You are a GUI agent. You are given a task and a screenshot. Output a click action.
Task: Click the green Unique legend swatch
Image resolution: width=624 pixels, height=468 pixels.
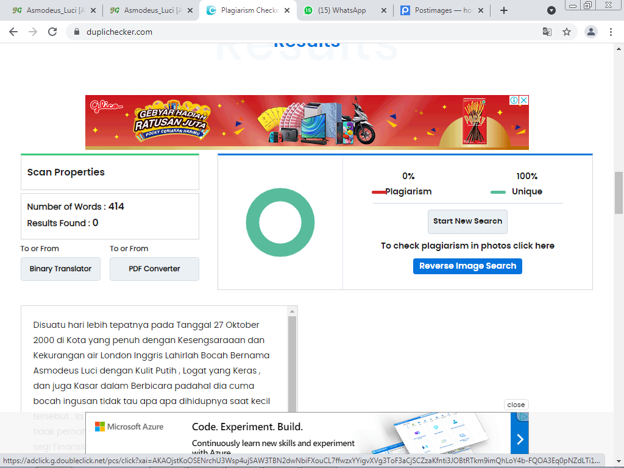pyautogui.click(x=498, y=192)
